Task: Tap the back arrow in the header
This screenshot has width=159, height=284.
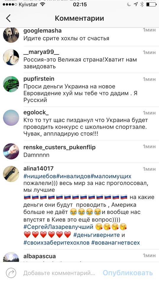Action: [8, 18]
